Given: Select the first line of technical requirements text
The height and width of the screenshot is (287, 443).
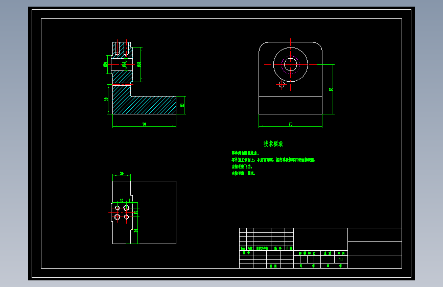Looking at the screenshot, I should (245, 153).
